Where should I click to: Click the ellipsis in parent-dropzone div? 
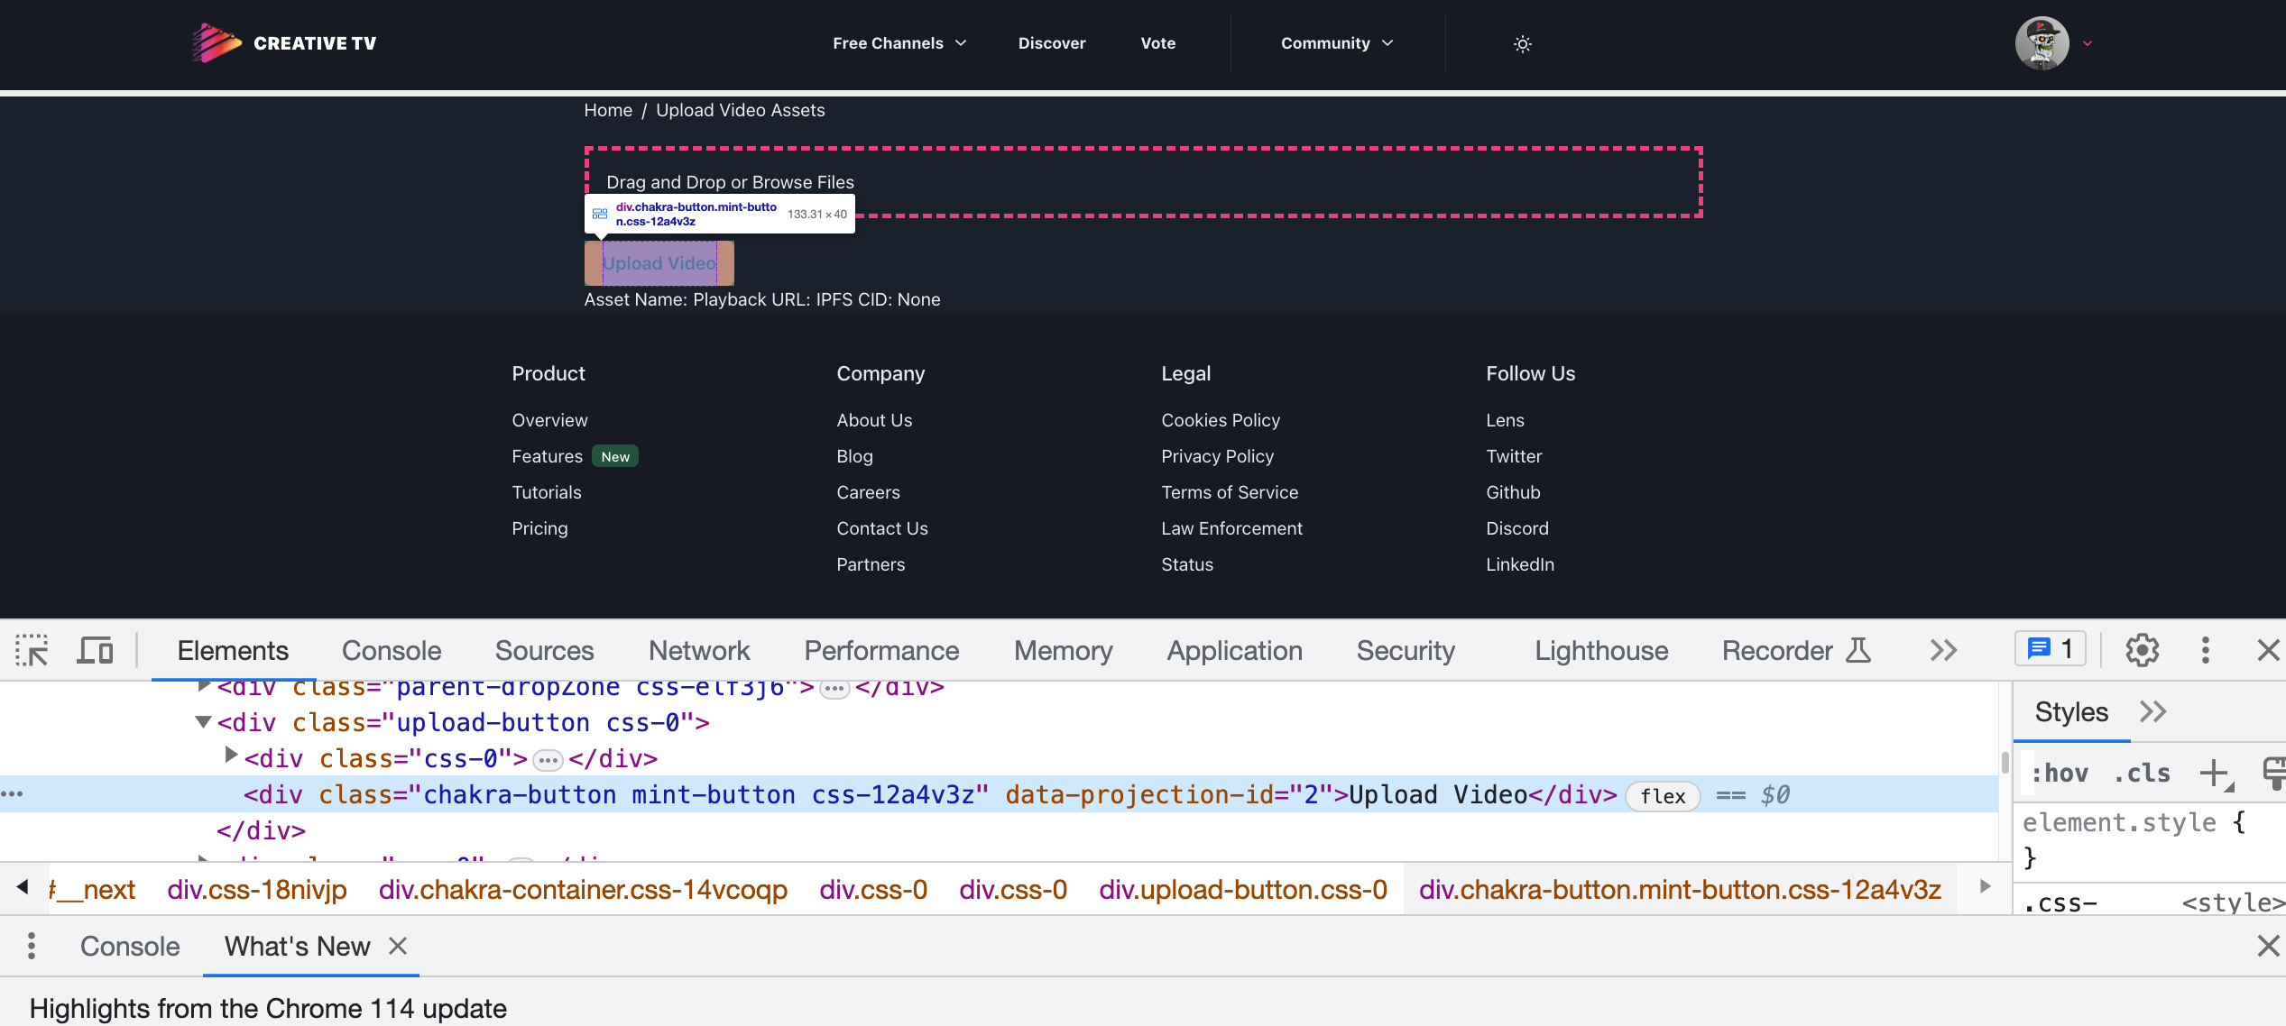(834, 690)
